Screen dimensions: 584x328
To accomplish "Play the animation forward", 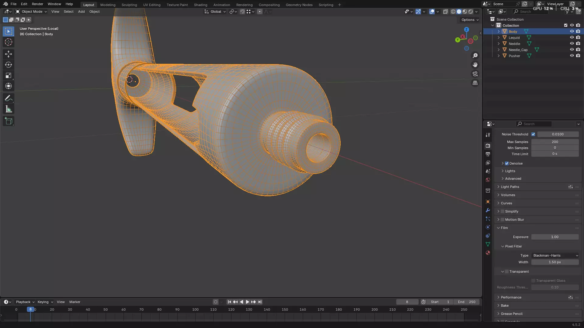I will click(247, 302).
